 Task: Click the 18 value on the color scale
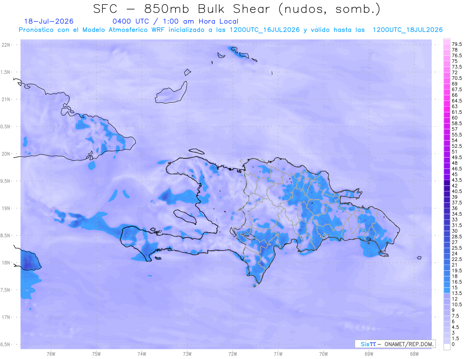tap(455, 276)
